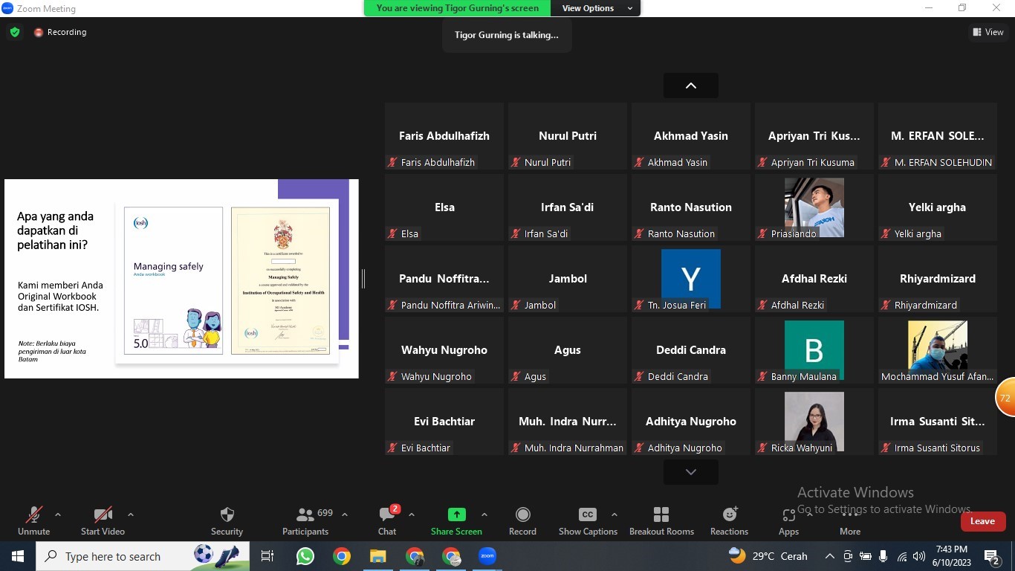1015x571 pixels.
Task: Open the View layout menu
Action: pyautogui.click(x=988, y=32)
